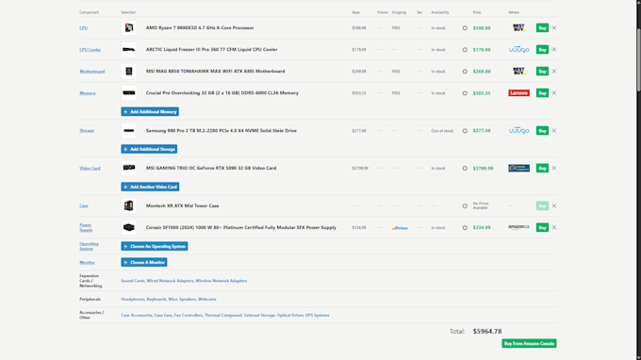Select the radio button in the Storage row
Image resolution: width=641 pixels, height=360 pixels.
[x=465, y=131]
